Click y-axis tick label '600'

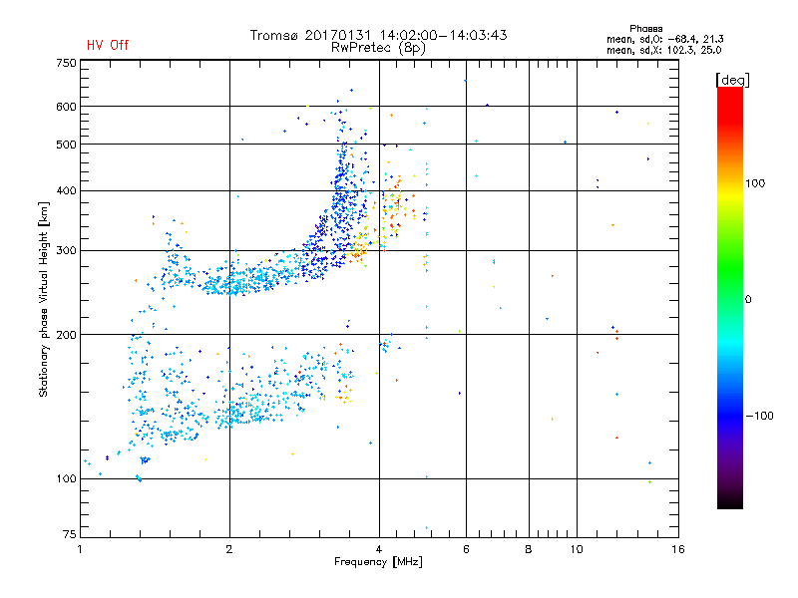click(x=66, y=107)
